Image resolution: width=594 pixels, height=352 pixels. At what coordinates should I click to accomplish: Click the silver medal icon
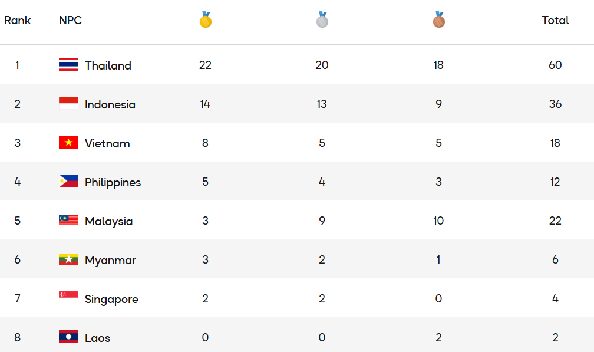click(322, 20)
